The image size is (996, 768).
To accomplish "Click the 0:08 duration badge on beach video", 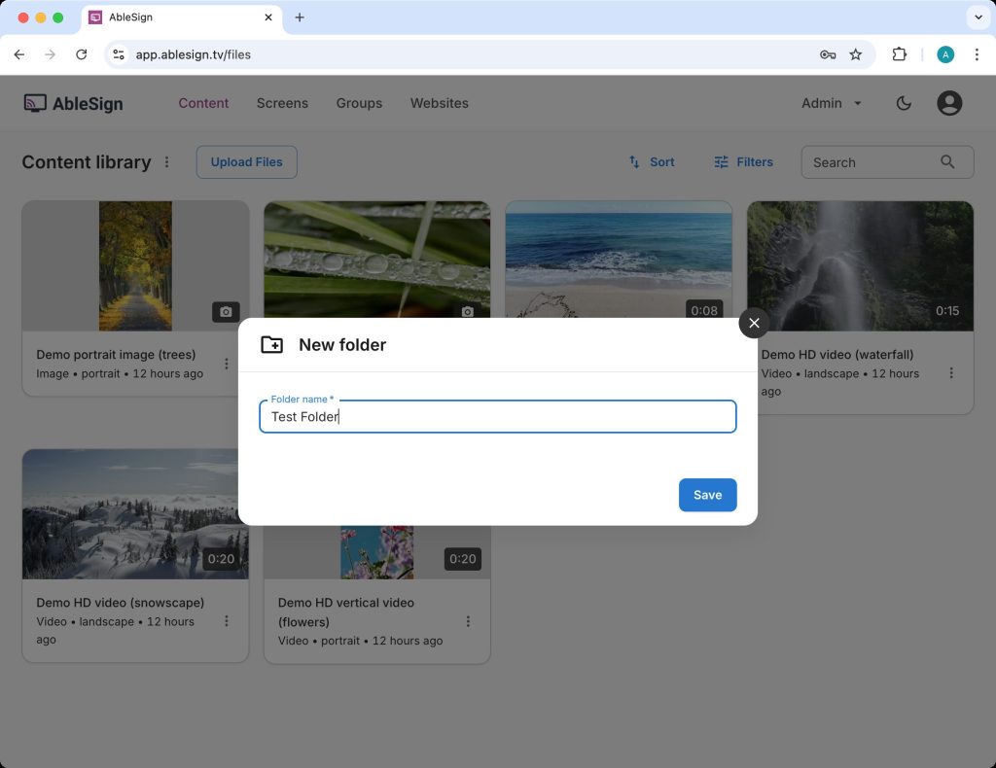I will (x=704, y=310).
